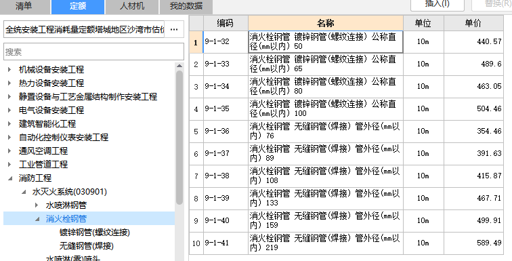The width and height of the screenshot is (512, 261).
Task: Select 机械设备安装工程 in the tree
Action: coord(51,69)
